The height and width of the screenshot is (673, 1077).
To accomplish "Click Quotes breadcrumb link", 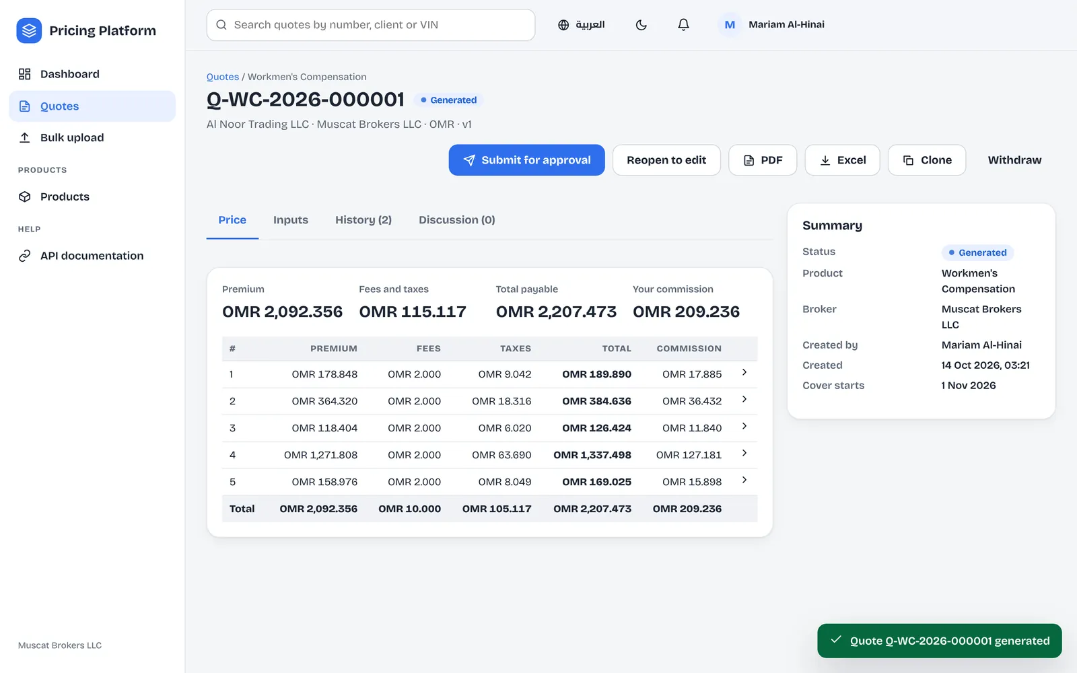I will pos(223,77).
